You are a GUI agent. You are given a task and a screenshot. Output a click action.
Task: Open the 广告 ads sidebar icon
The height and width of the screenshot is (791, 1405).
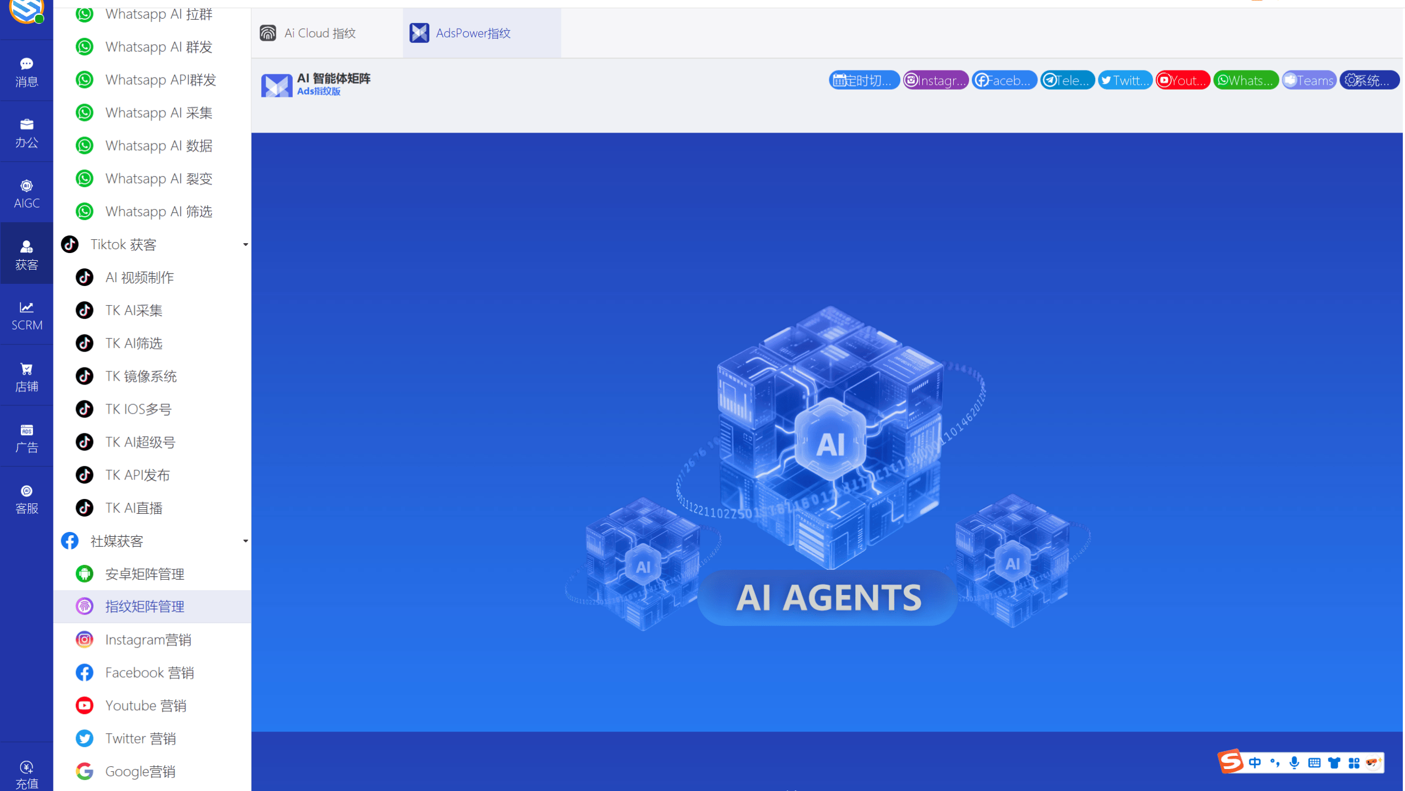tap(26, 438)
